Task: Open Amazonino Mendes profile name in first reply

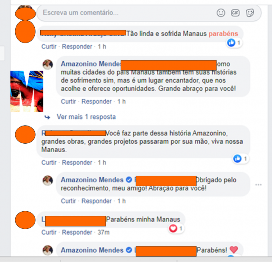Action: pyautogui.click(x=91, y=64)
